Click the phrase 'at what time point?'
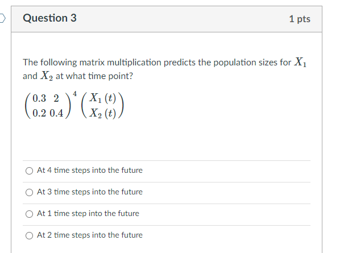Image resolution: width=348 pixels, height=253 pixels. (x=94, y=76)
